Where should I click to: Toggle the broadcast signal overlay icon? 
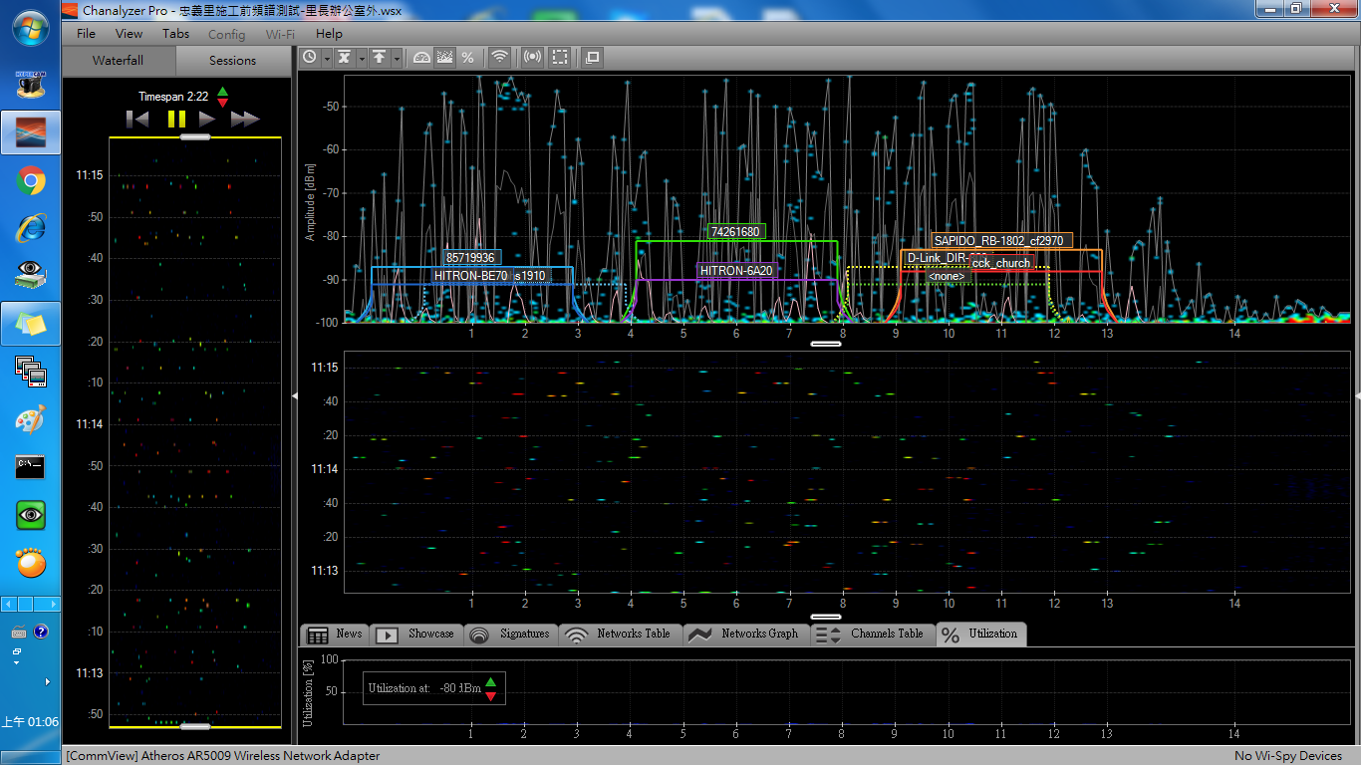(x=533, y=58)
